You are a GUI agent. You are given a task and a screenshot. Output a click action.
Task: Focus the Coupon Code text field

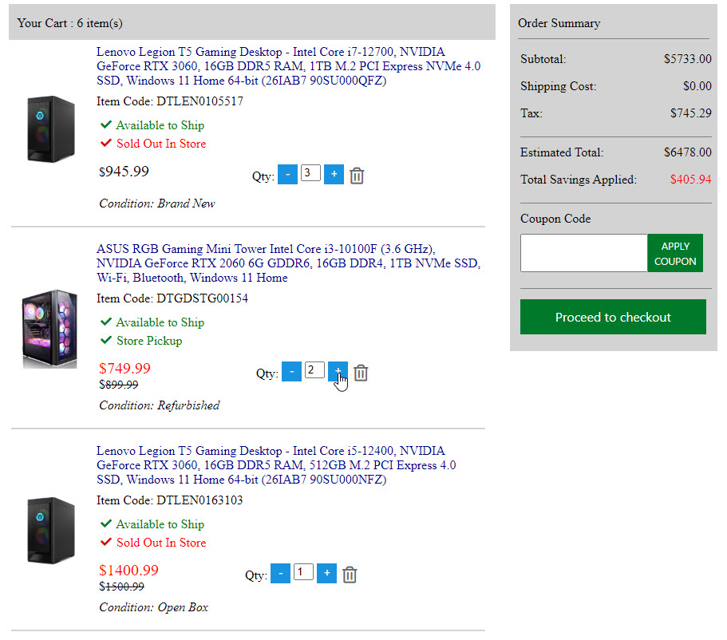tap(583, 253)
